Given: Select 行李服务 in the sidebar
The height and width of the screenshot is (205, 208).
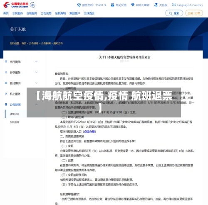Looking at the screenshot, I should (15, 73).
